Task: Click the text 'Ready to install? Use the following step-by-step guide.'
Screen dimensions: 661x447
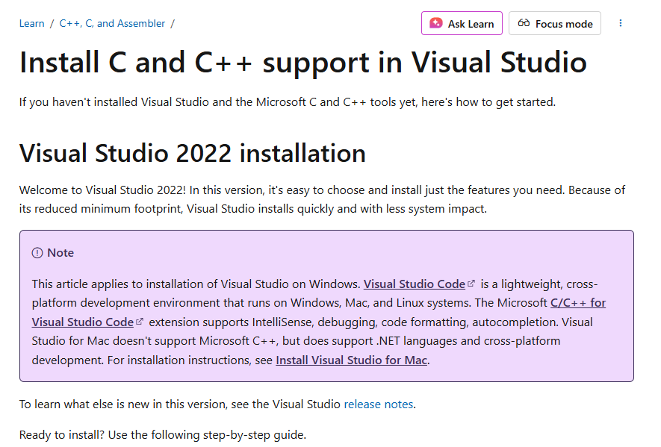Action: tap(163, 435)
